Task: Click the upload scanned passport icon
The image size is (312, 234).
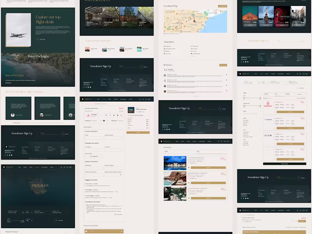Action: (x=120, y=174)
